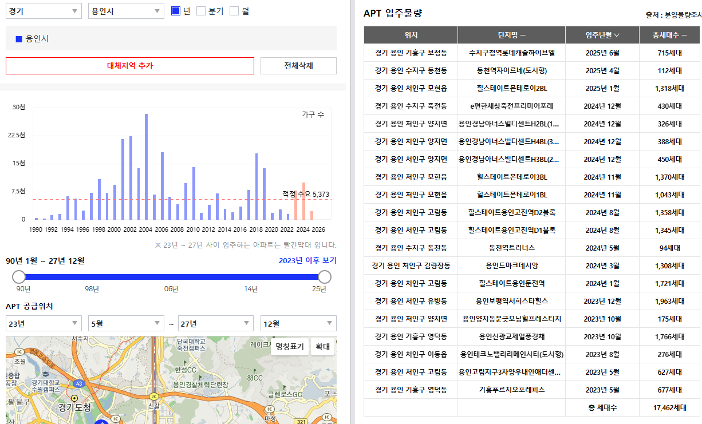This screenshot has width=702, height=424.
Task: Click the 2025년 6월 move-in date cell
Action: click(602, 53)
